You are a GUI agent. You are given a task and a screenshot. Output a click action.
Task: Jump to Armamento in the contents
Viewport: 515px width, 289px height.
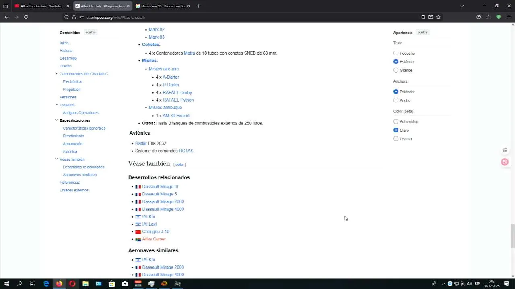[72, 144]
